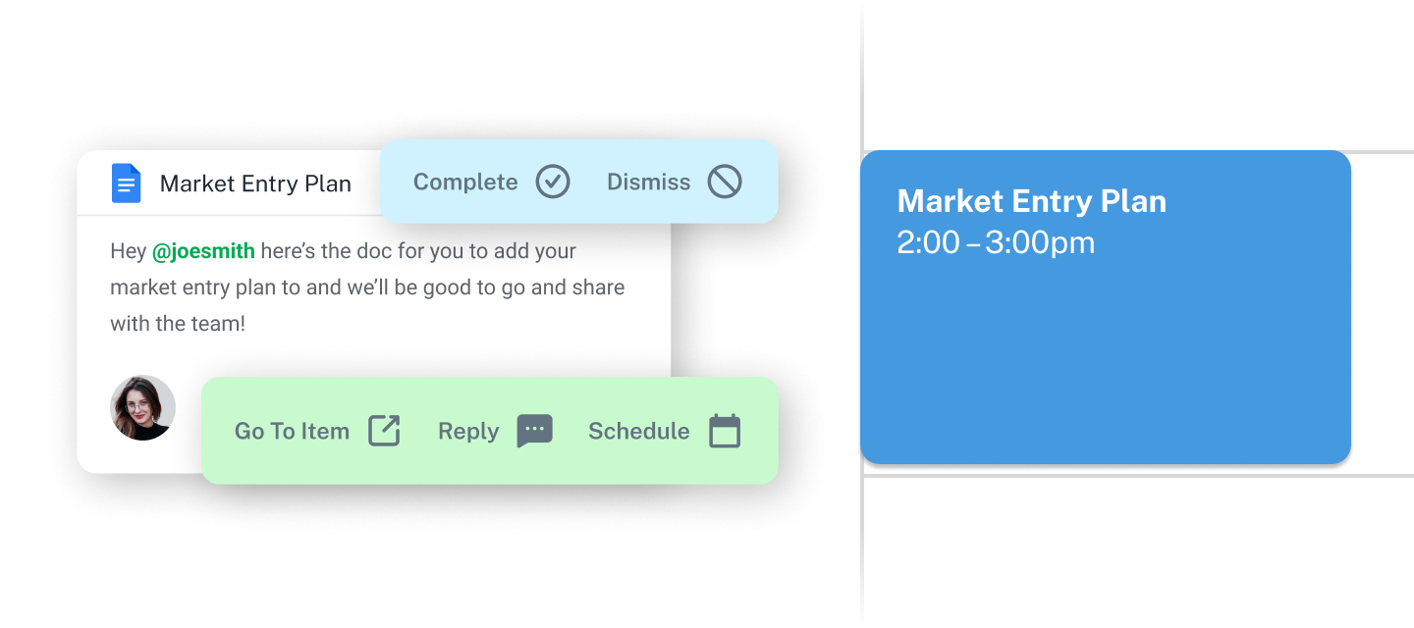Click the Google Docs document icon
The height and width of the screenshot is (628, 1414).
point(128,183)
